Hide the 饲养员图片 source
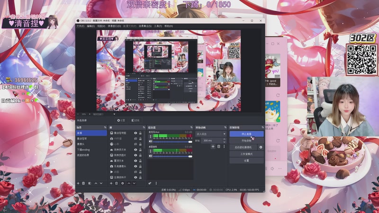 pyautogui.click(x=135, y=155)
